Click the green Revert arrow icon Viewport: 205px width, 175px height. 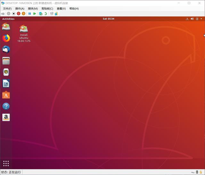coord(45,13)
